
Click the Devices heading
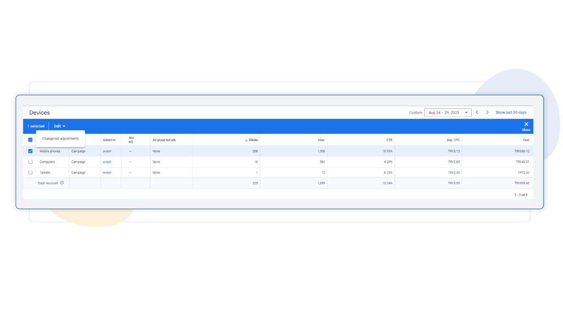pyautogui.click(x=40, y=113)
